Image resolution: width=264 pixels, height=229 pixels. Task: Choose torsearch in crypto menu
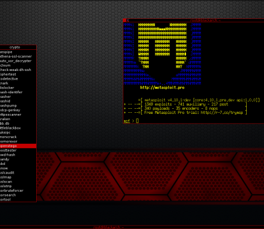(x=18, y=195)
